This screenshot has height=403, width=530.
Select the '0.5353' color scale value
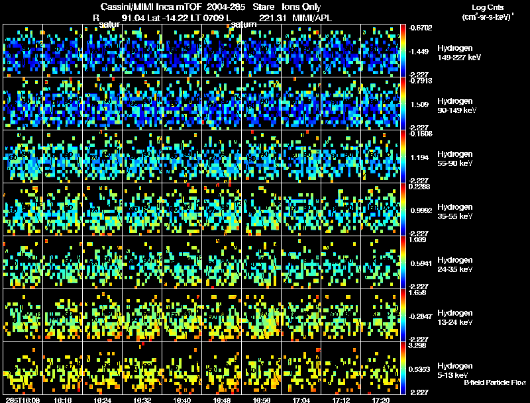coord(419,370)
